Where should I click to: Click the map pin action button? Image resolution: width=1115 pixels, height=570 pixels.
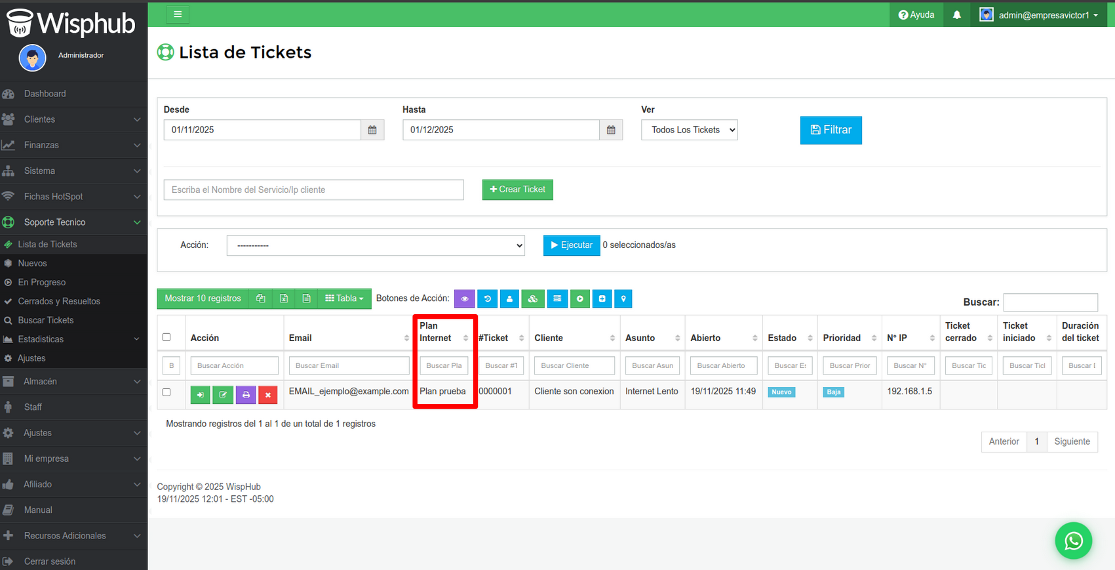point(623,299)
